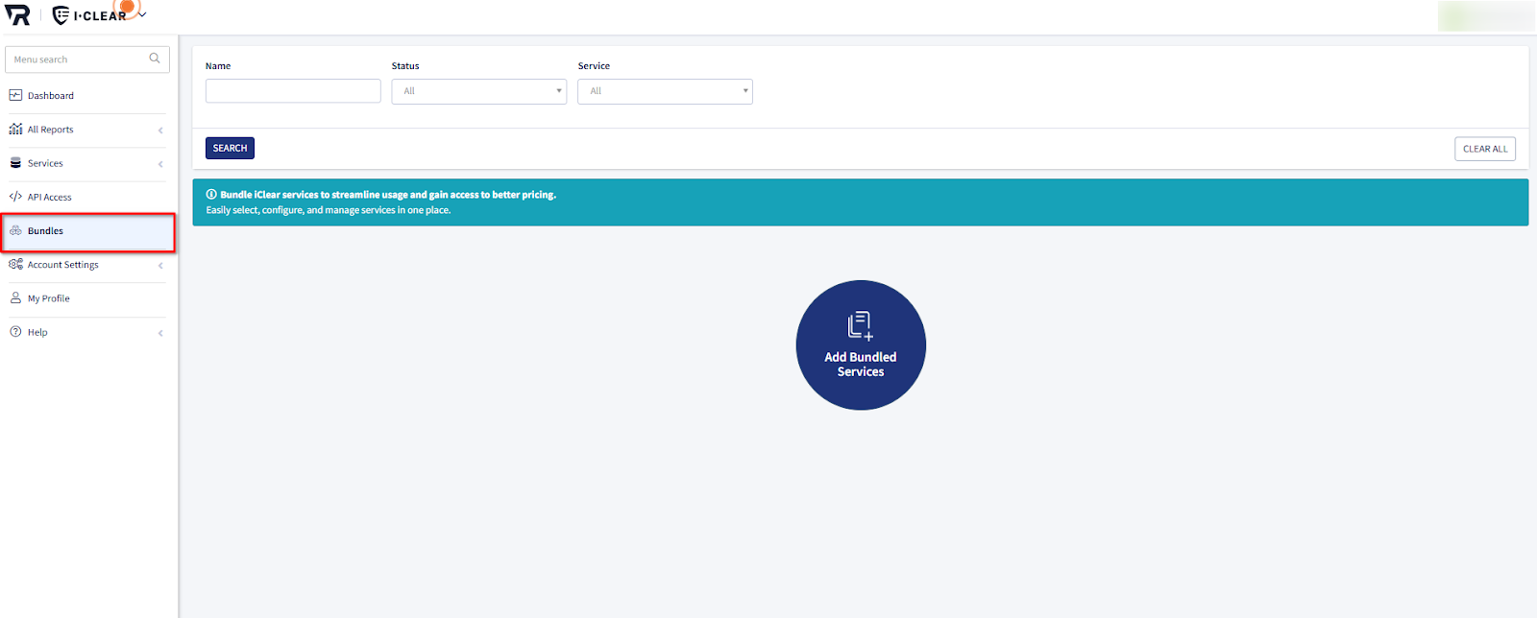Click the R logo in the header
The height and width of the screenshot is (618, 1537).
click(17, 14)
